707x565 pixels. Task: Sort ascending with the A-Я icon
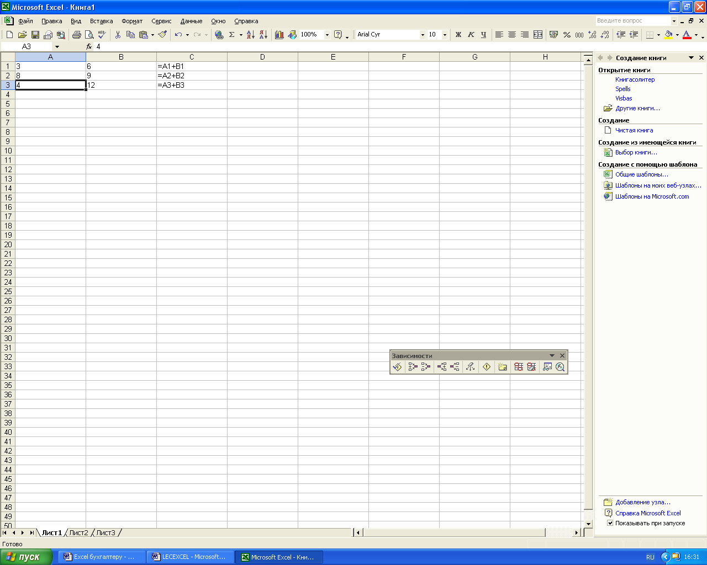(250, 35)
